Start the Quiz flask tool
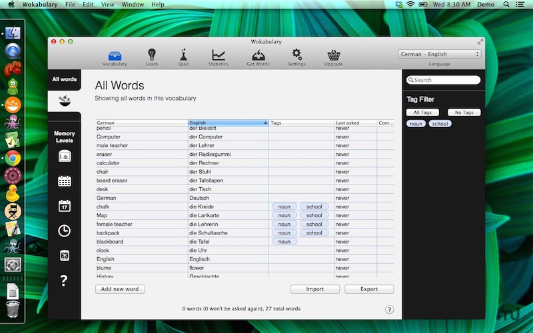 pyautogui.click(x=183, y=58)
